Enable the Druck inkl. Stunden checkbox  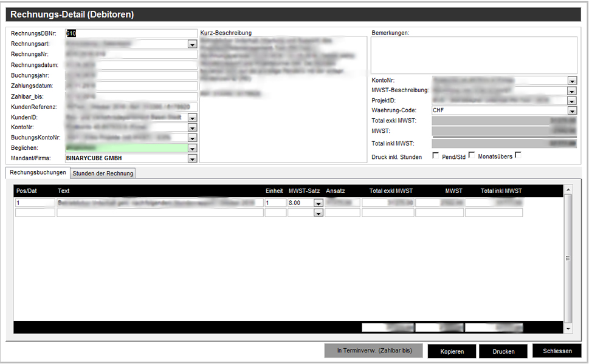pyautogui.click(x=435, y=156)
